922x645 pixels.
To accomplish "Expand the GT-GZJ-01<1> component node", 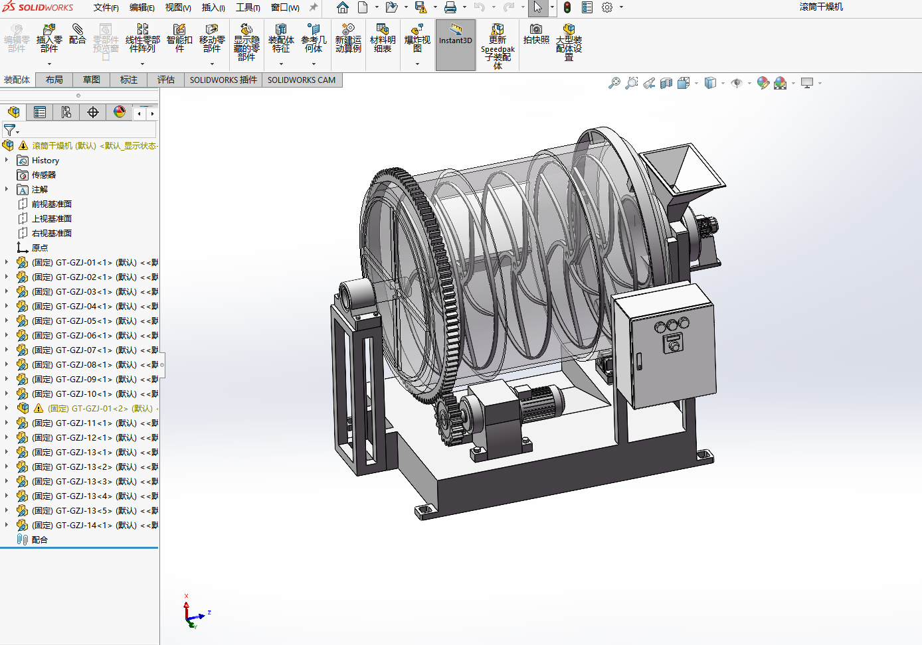I will pos(7,262).
